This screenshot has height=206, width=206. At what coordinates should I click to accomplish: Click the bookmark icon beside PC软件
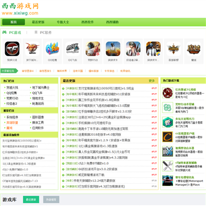(x=36, y=32)
